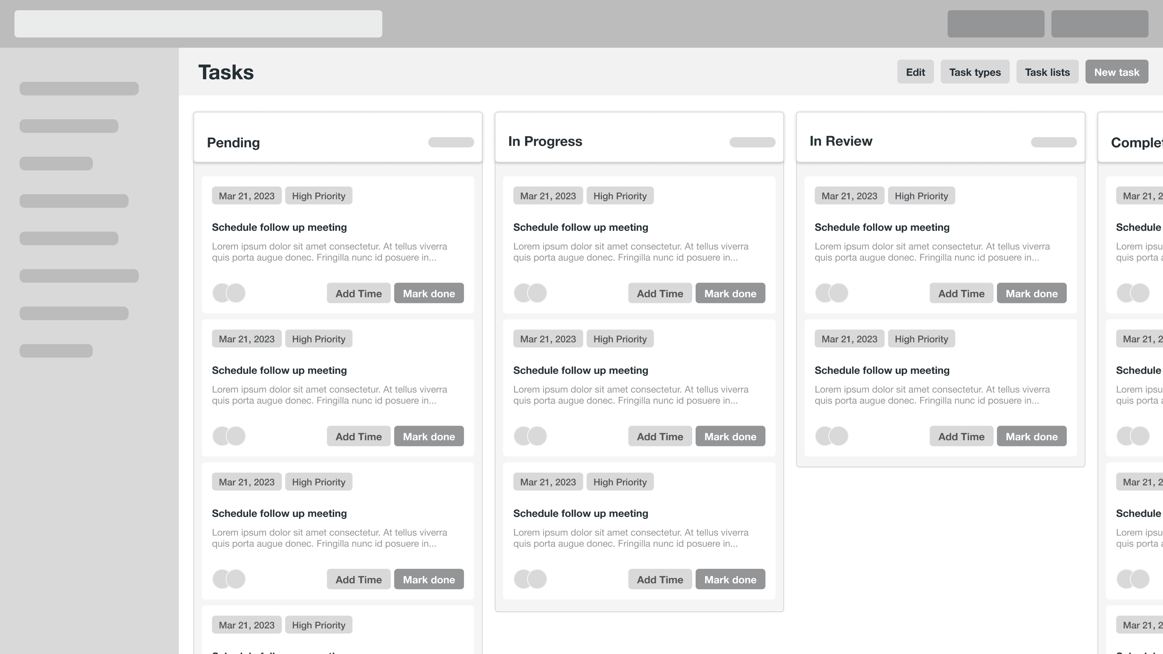Click the Mar 21, 2023 date tag on the second Pending card
The height and width of the screenshot is (654, 1163).
pos(246,339)
